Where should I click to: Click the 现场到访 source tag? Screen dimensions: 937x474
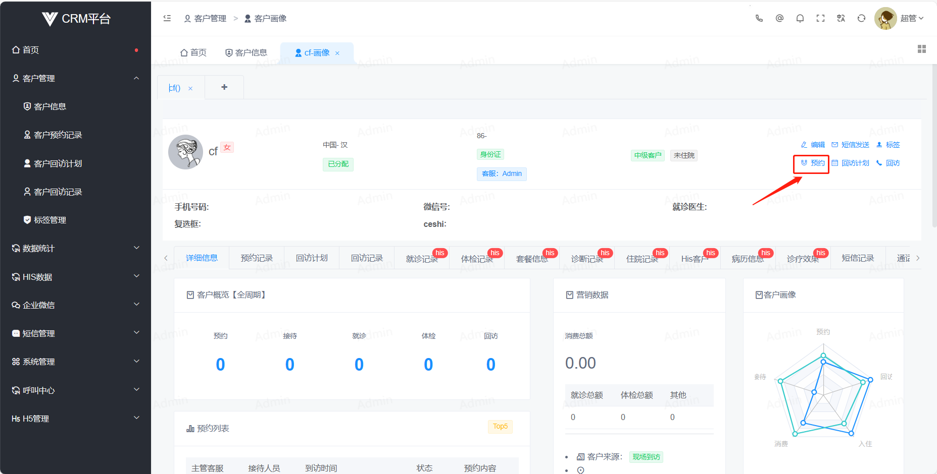pyautogui.click(x=646, y=457)
